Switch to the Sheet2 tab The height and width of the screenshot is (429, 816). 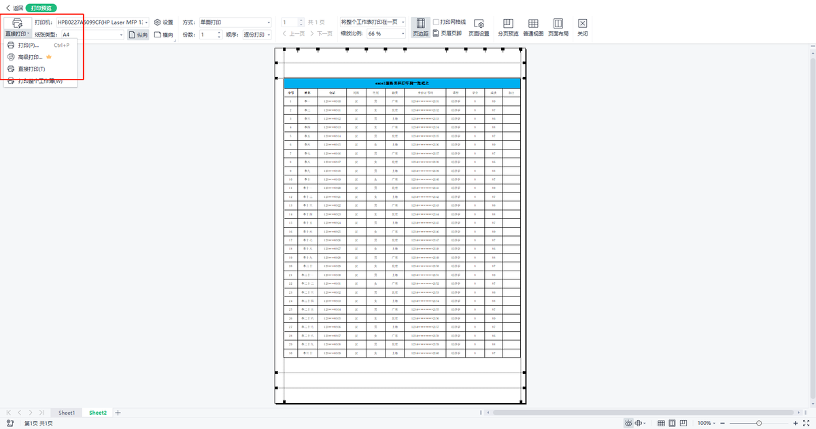click(x=98, y=413)
